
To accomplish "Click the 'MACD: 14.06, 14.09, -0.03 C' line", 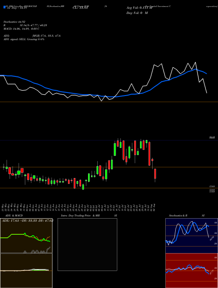I will point(21,29).
